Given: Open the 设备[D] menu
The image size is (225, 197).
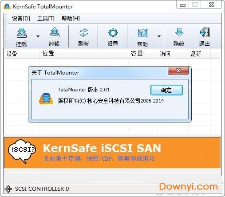Looking at the screenshot, I should click(x=21, y=19).
